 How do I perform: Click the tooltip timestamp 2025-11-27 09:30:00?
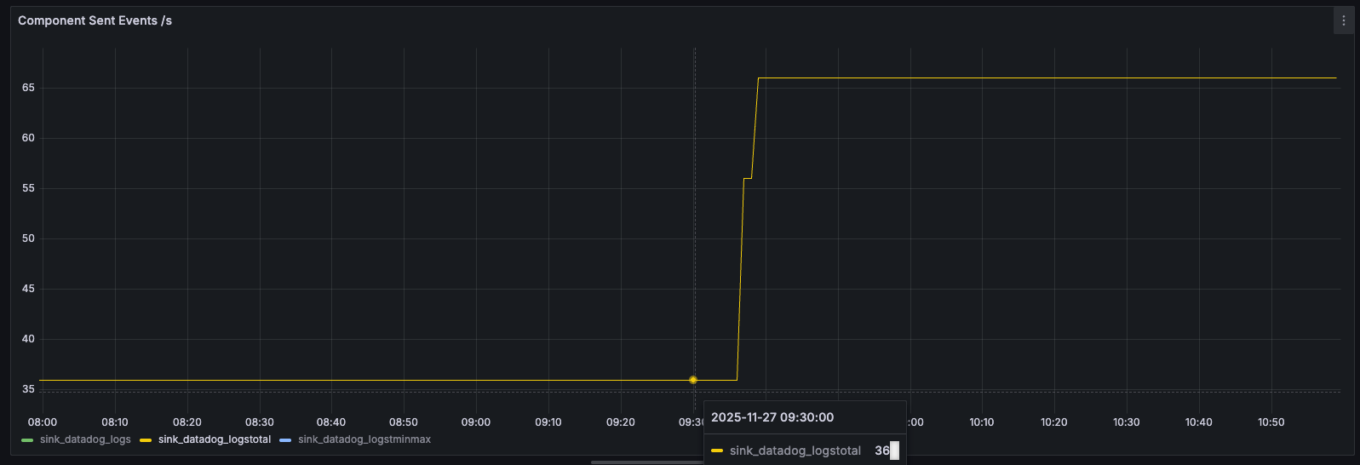tap(772, 417)
